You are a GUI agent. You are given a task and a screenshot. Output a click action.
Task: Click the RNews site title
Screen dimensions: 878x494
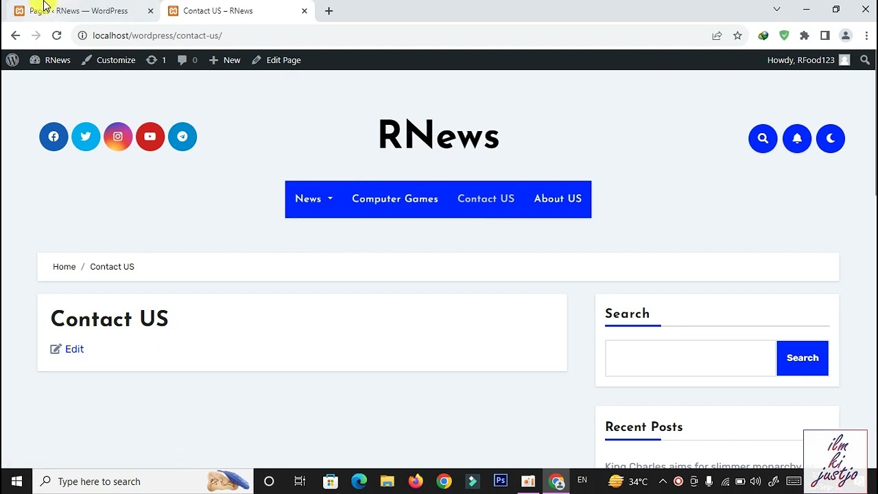coord(438,136)
